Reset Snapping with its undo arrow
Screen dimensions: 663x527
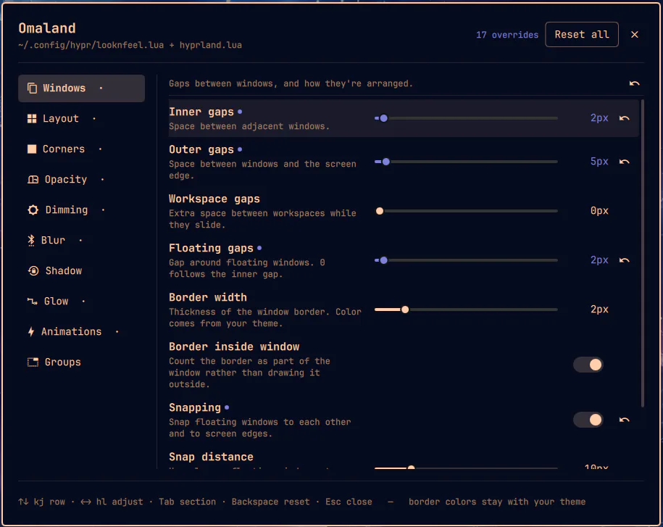(624, 420)
